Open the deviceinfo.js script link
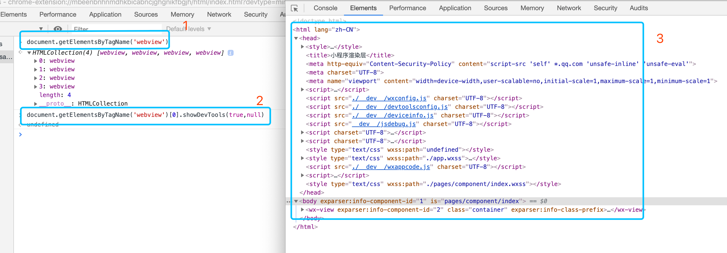 393,116
